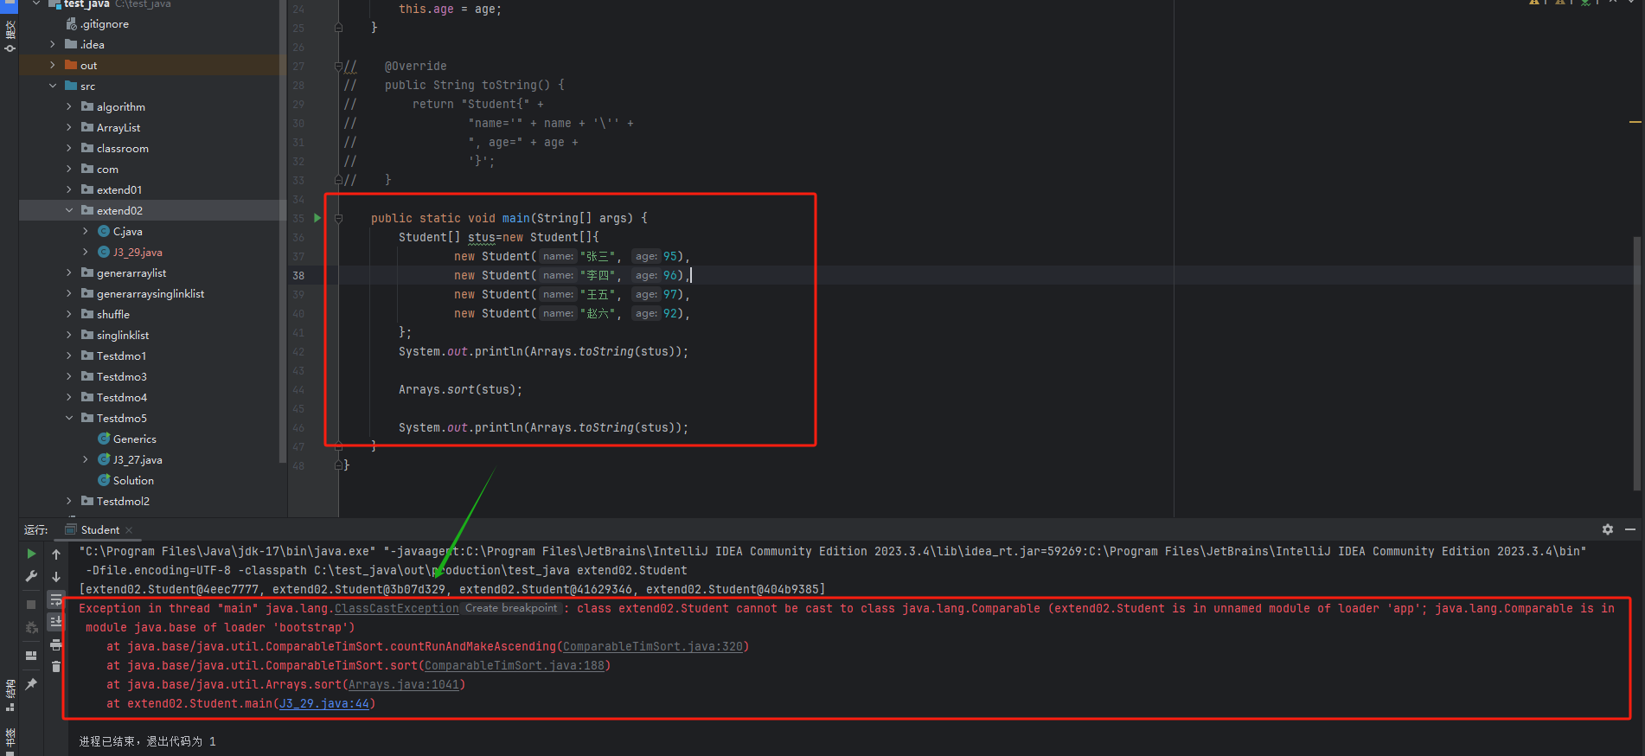The width and height of the screenshot is (1645, 756).
Task: Click on Arrays.sort(stus) line in editor
Action: pyautogui.click(x=460, y=390)
